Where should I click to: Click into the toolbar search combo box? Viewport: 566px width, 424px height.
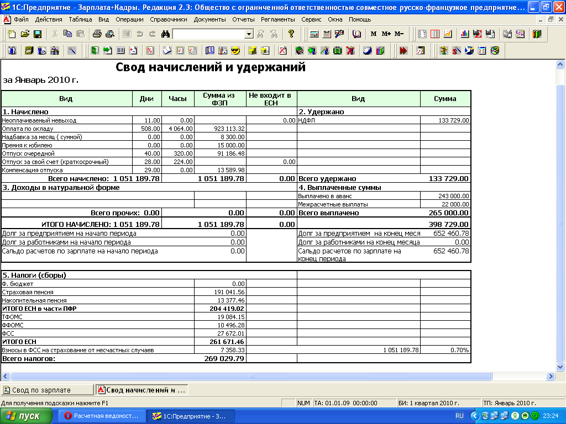(209, 34)
